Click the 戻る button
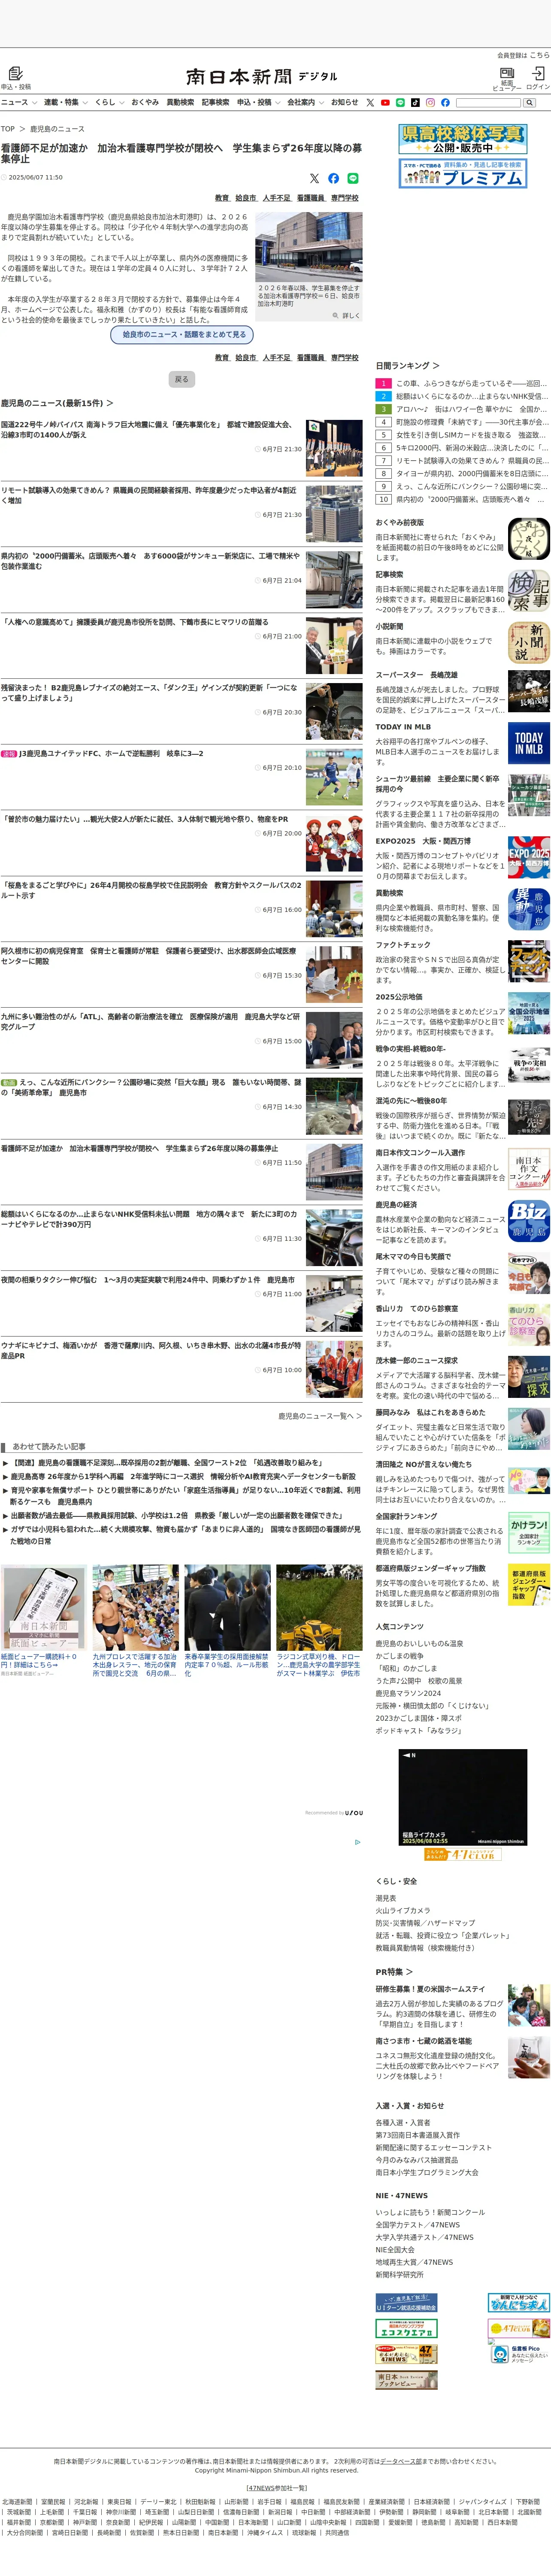 [181, 380]
